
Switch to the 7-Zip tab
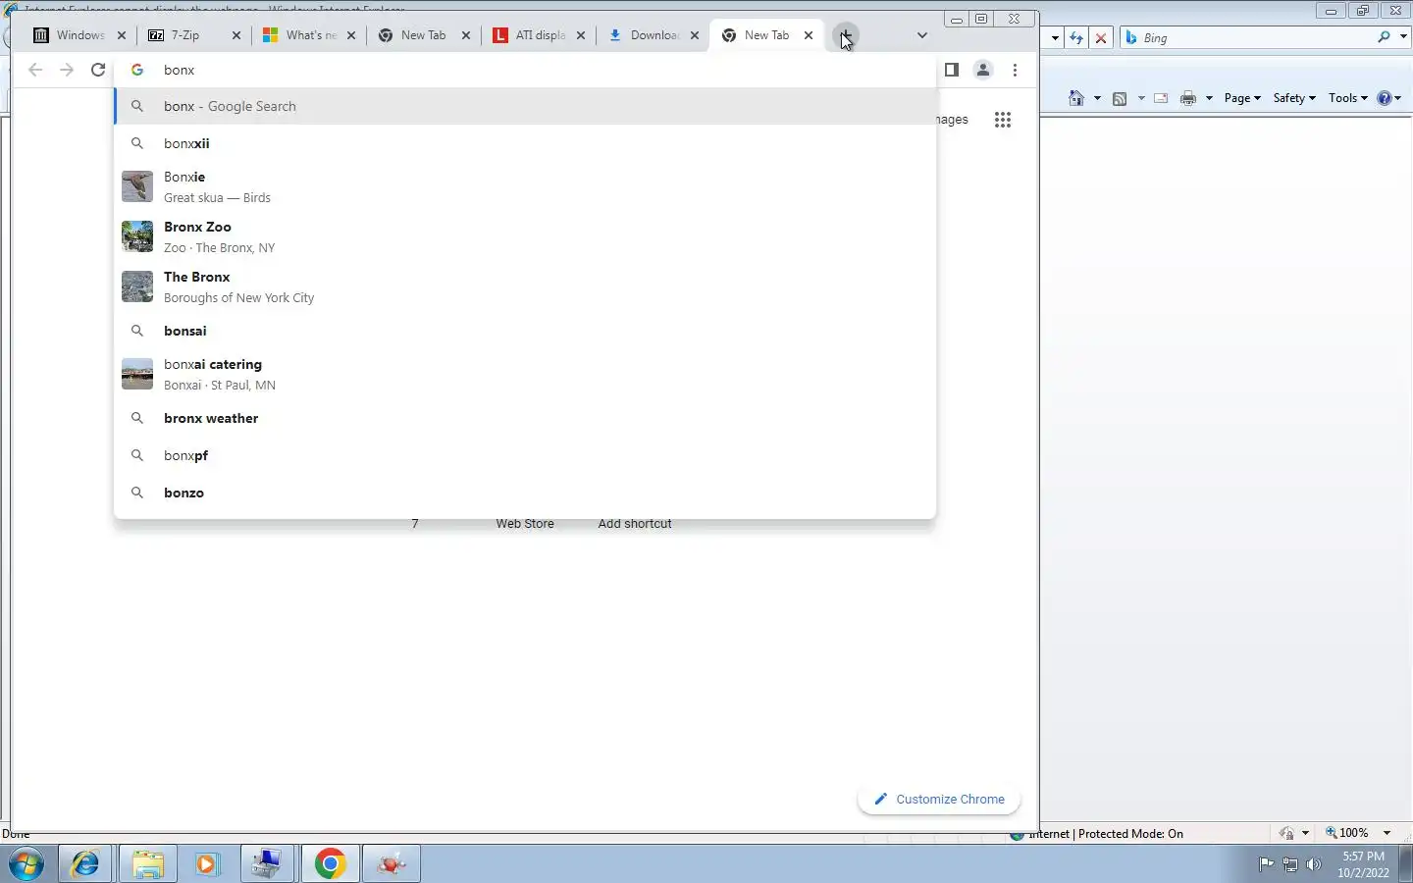[193, 35]
